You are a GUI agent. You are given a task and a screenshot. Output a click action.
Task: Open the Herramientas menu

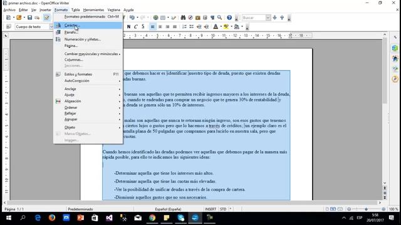93,10
